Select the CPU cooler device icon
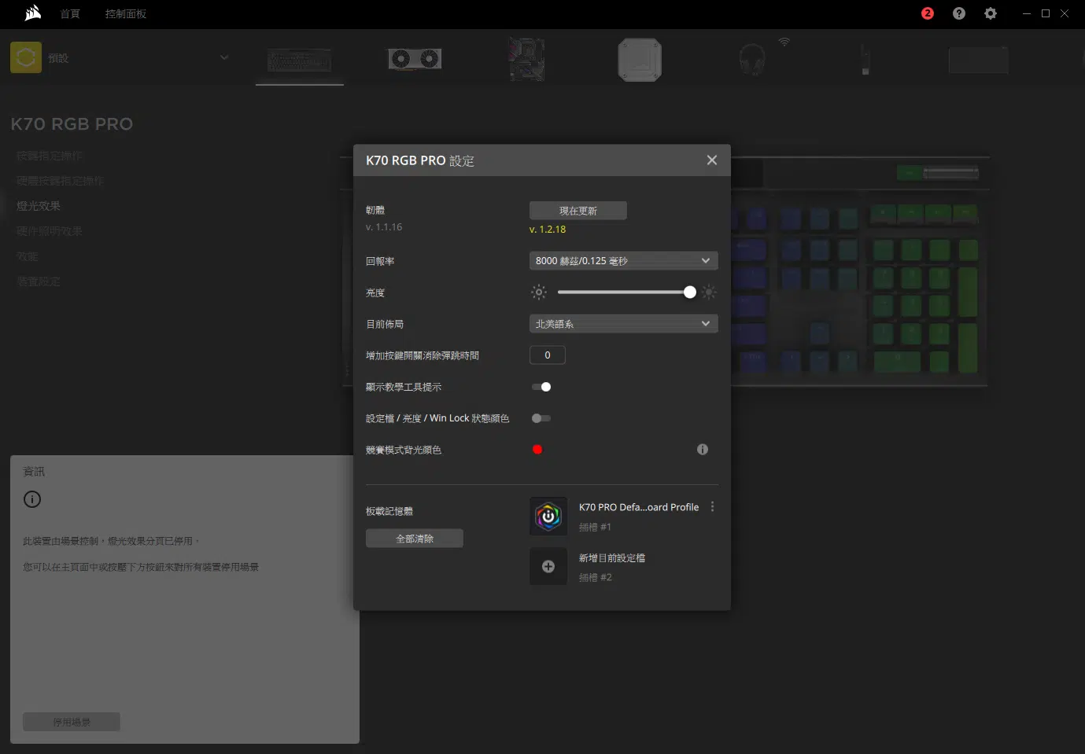The image size is (1085, 754). coord(639,60)
